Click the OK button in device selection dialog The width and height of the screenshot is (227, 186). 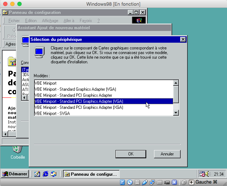(131, 154)
